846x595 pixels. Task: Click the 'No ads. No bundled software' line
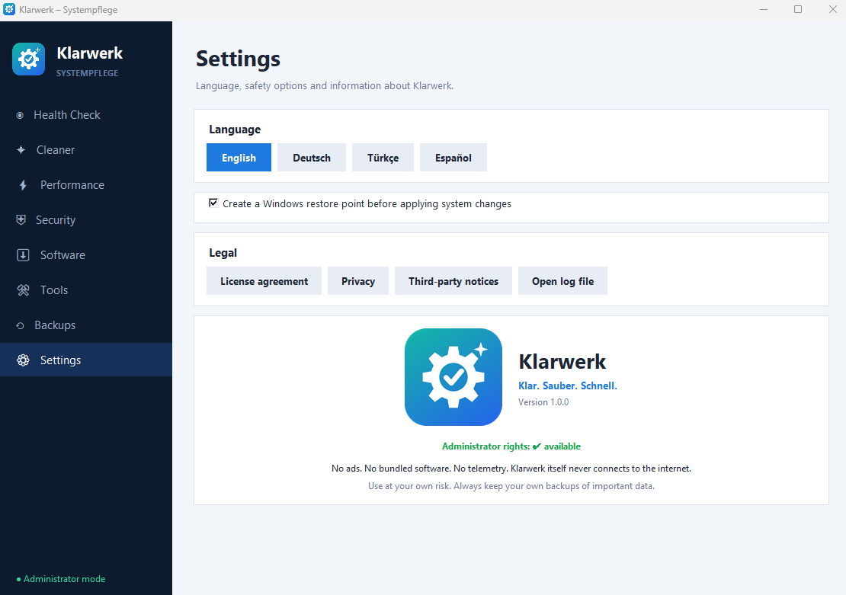511,469
